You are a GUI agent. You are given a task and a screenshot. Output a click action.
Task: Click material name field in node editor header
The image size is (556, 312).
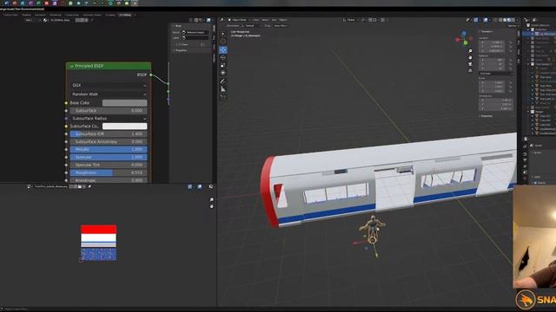(x=61, y=20)
